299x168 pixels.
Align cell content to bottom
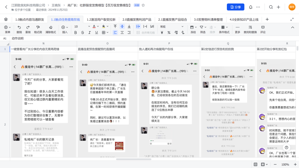129,27
